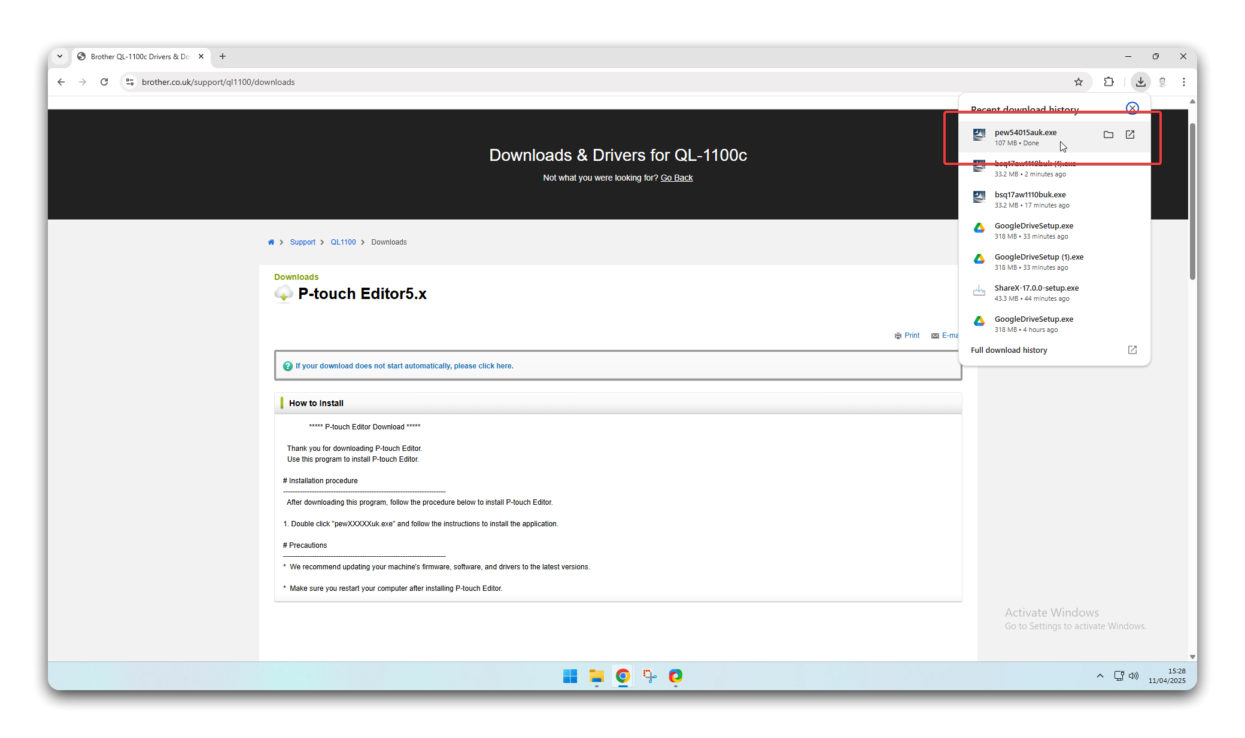Expand the tab search dropdown
1245x738 pixels.
coord(60,56)
